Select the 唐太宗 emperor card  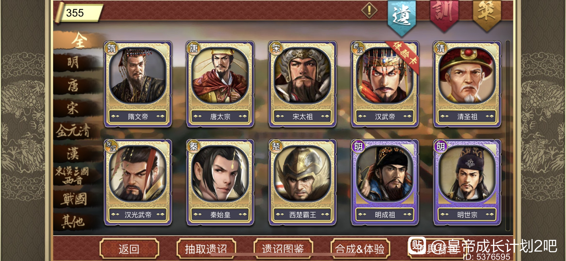[x=220, y=84]
